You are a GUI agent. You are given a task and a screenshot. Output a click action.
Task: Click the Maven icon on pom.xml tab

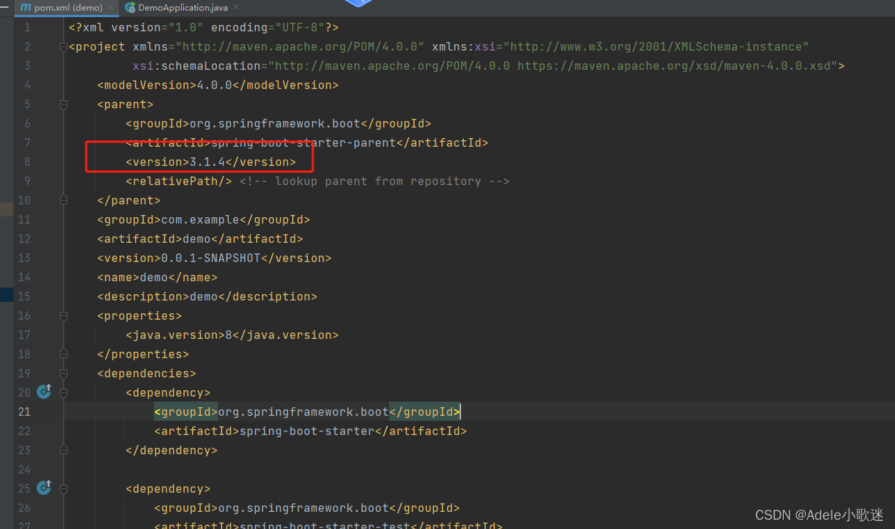coord(26,8)
